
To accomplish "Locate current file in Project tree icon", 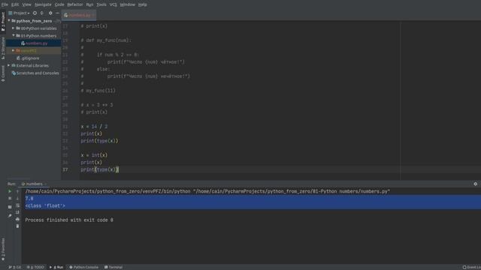I will coord(35,13).
